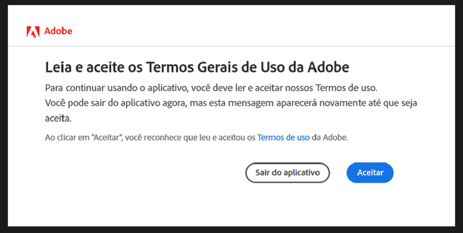Click the red Adobe "A" logo icon

pos(33,31)
